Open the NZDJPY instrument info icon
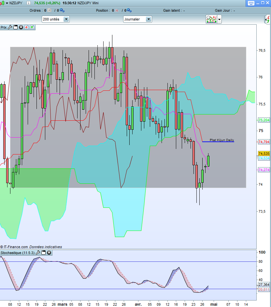 (29, 3)
